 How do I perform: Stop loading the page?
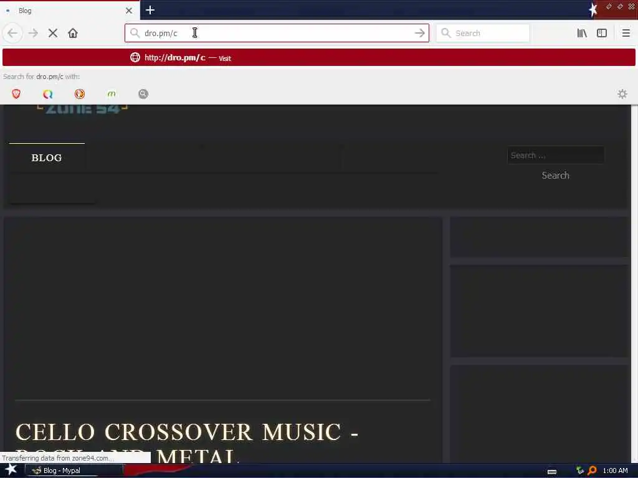pyautogui.click(x=53, y=33)
